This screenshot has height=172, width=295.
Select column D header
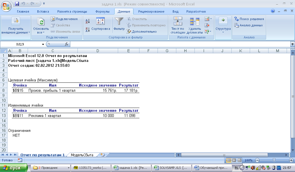(x=98, y=51)
